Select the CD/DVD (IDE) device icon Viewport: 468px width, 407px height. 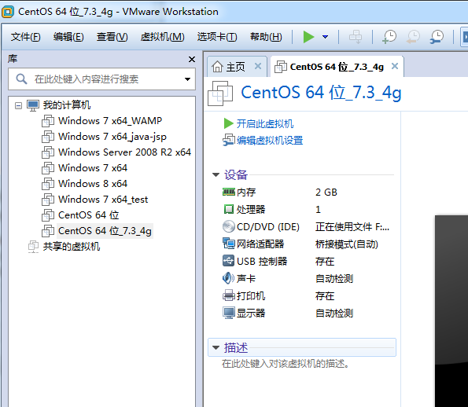click(229, 226)
